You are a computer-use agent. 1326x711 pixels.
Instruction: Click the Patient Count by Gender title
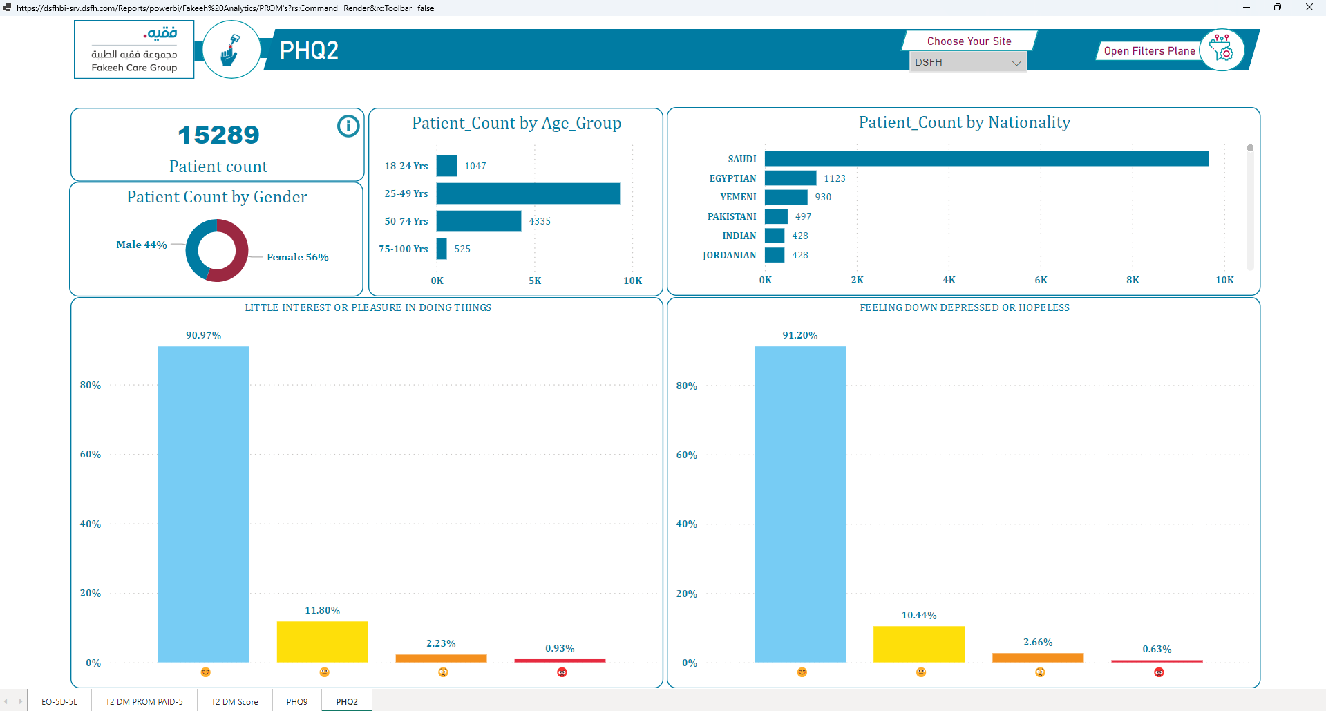(217, 197)
